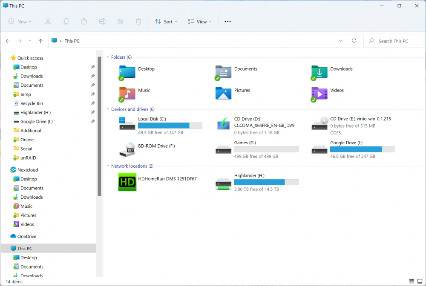The width and height of the screenshot is (426, 286).
Task: Click the New button
Action: click(20, 21)
